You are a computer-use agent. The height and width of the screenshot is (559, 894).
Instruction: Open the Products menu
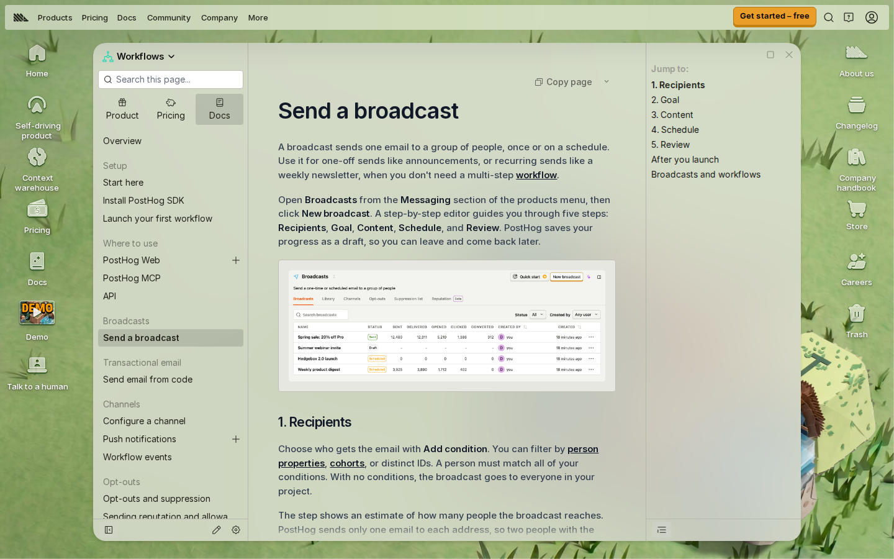55,17
